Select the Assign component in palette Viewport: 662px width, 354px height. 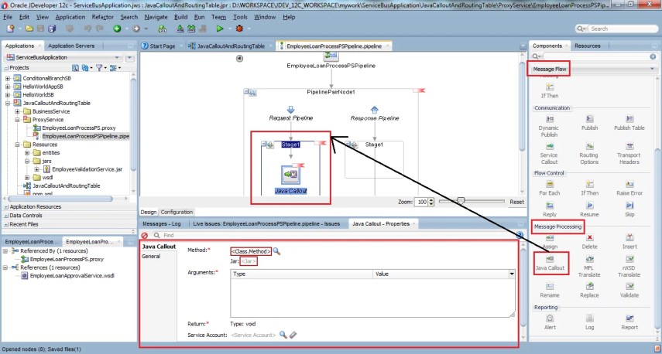(x=550, y=243)
